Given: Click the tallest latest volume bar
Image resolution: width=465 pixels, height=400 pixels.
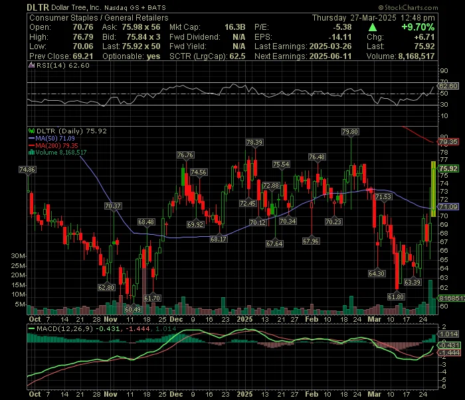Looking at the screenshot, I should coord(430,297).
